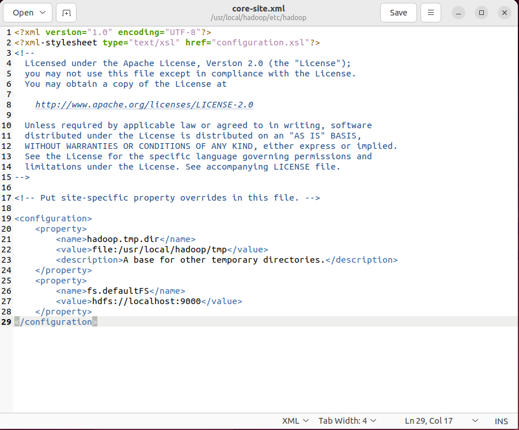Open the XML language dropdown
The height and width of the screenshot is (430, 519).
(296, 421)
